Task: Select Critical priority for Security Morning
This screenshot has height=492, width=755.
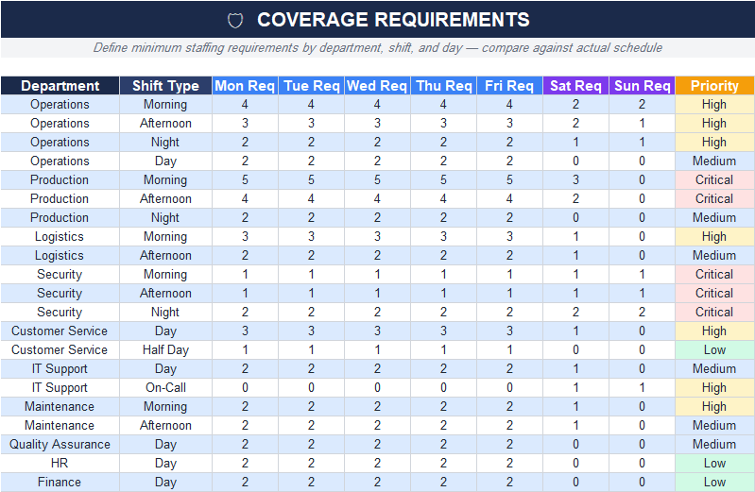Action: (x=714, y=275)
